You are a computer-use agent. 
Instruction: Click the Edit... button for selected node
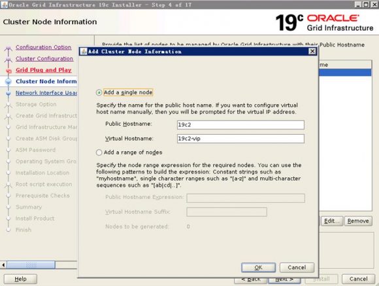[x=332, y=221]
